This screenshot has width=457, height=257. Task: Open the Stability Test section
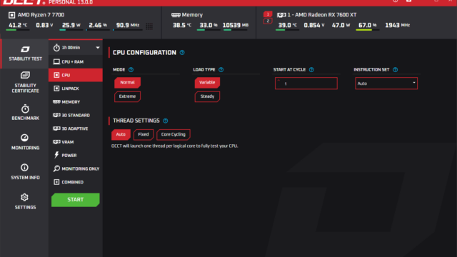[x=25, y=54]
